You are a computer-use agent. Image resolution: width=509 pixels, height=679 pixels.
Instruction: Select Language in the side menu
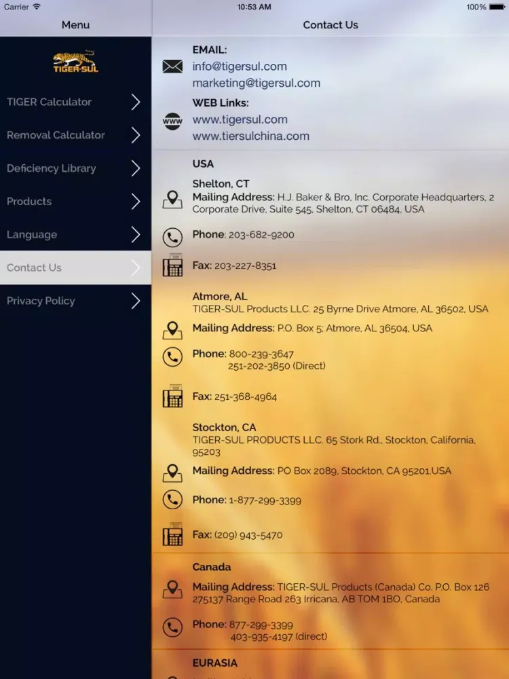76,234
